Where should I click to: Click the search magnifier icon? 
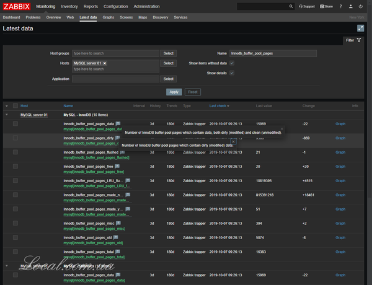coord(291,6)
